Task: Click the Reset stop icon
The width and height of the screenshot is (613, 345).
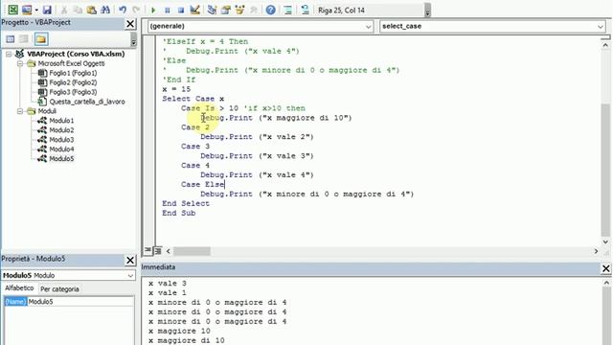Action: 181,11
